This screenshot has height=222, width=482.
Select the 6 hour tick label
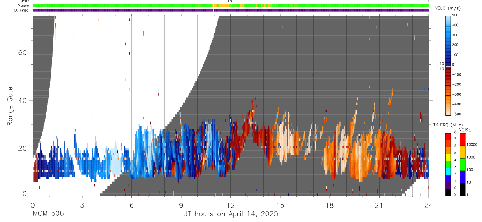(131, 205)
